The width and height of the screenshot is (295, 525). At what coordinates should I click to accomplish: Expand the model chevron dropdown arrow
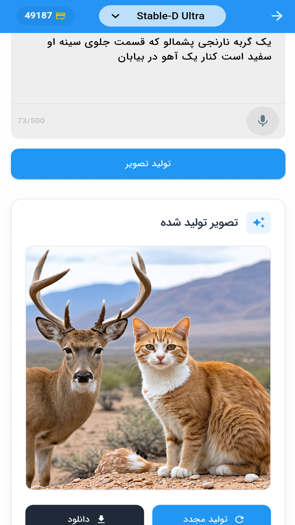pyautogui.click(x=115, y=16)
